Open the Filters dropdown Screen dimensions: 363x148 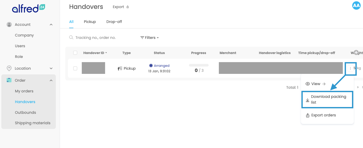[150, 38]
